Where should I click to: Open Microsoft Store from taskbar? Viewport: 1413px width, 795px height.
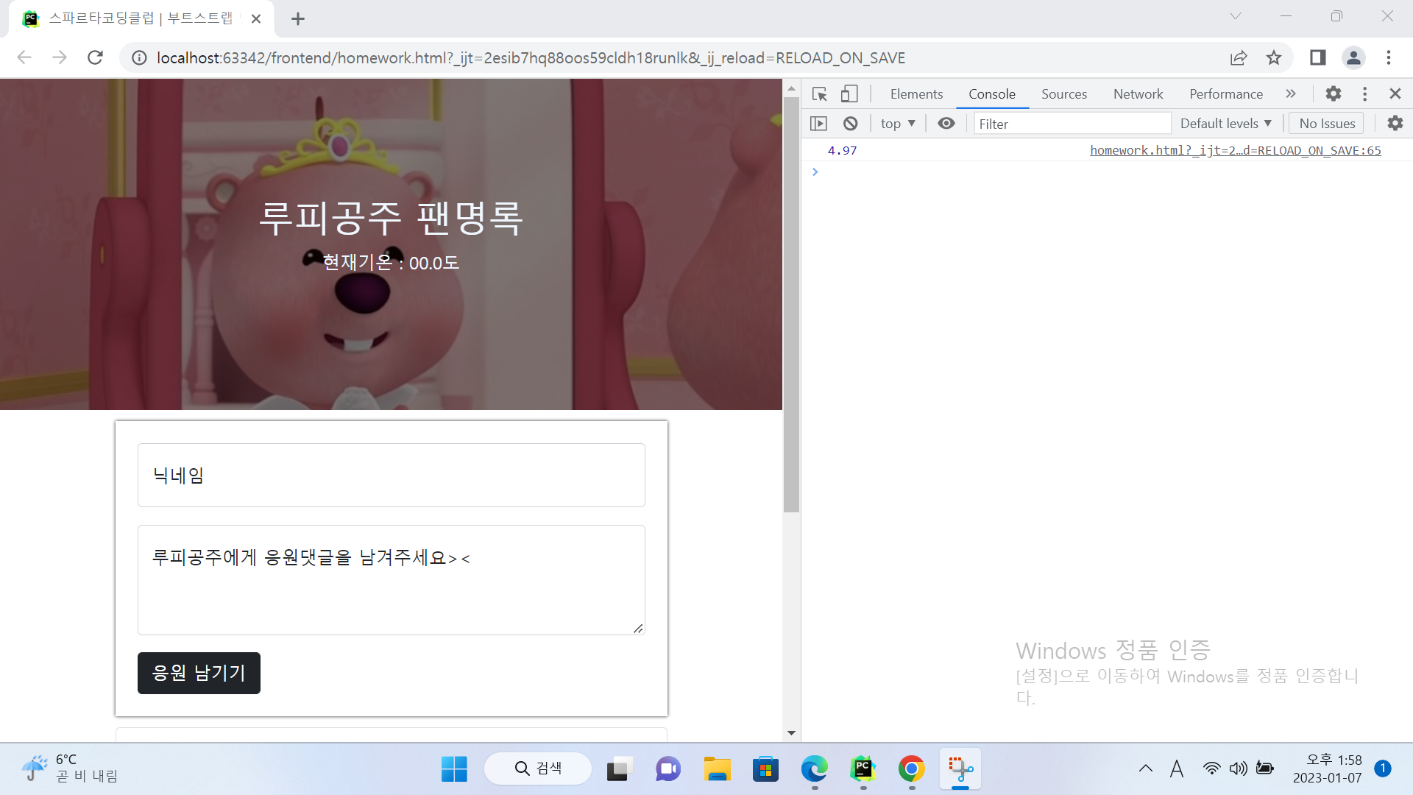(x=765, y=769)
